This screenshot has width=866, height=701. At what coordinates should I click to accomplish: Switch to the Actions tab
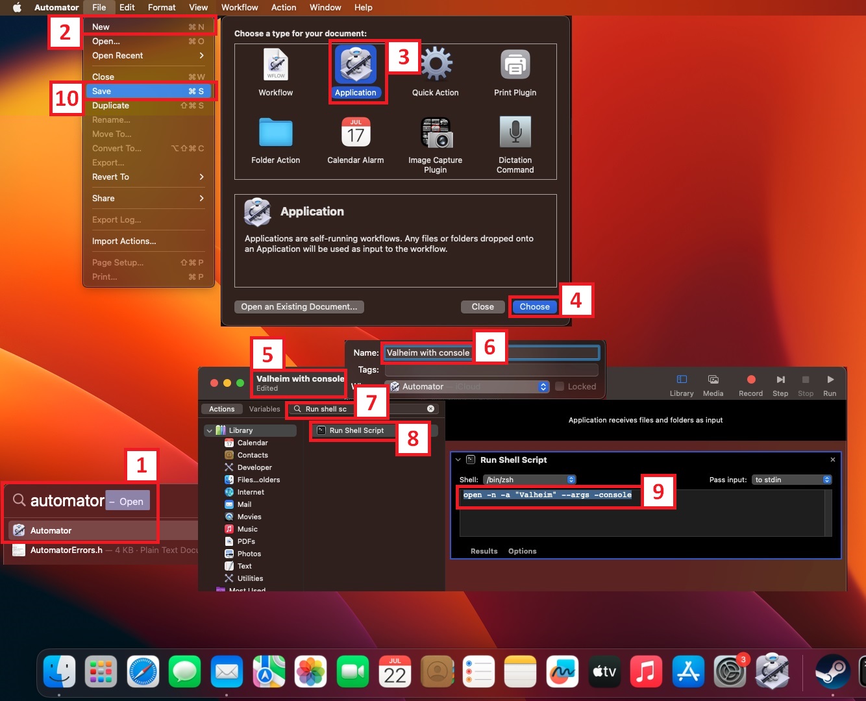coord(222,409)
